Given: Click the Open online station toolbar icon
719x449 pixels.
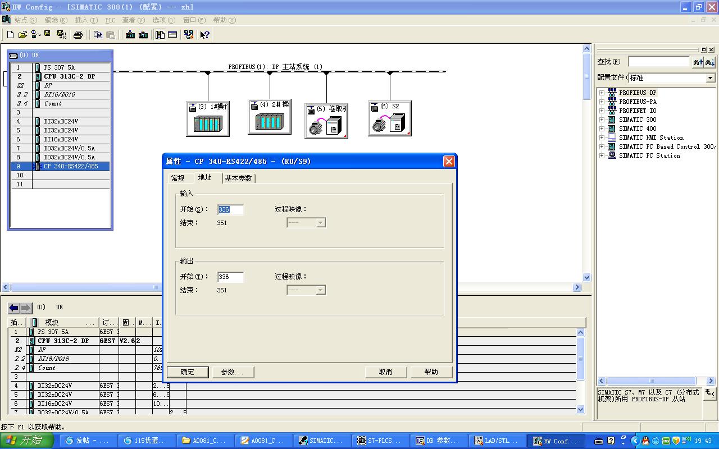Looking at the screenshot, I should click(x=35, y=35).
